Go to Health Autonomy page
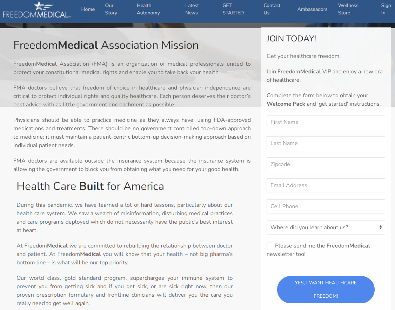 click(148, 9)
